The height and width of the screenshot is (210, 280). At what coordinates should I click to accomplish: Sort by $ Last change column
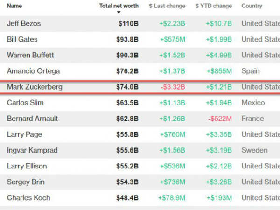pyautogui.click(x=167, y=6)
